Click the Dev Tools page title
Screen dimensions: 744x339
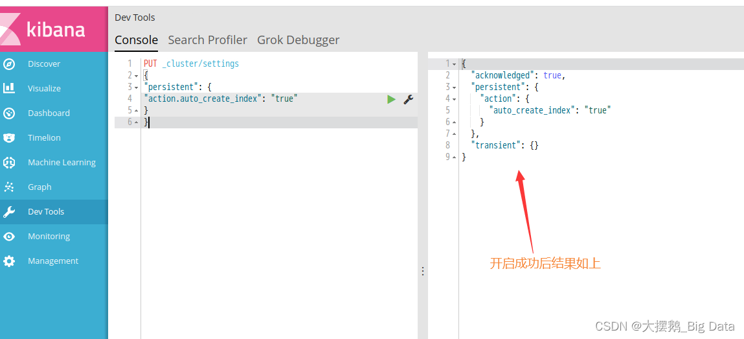pyautogui.click(x=135, y=18)
